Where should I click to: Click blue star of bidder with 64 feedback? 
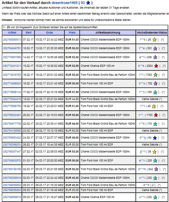155,138
